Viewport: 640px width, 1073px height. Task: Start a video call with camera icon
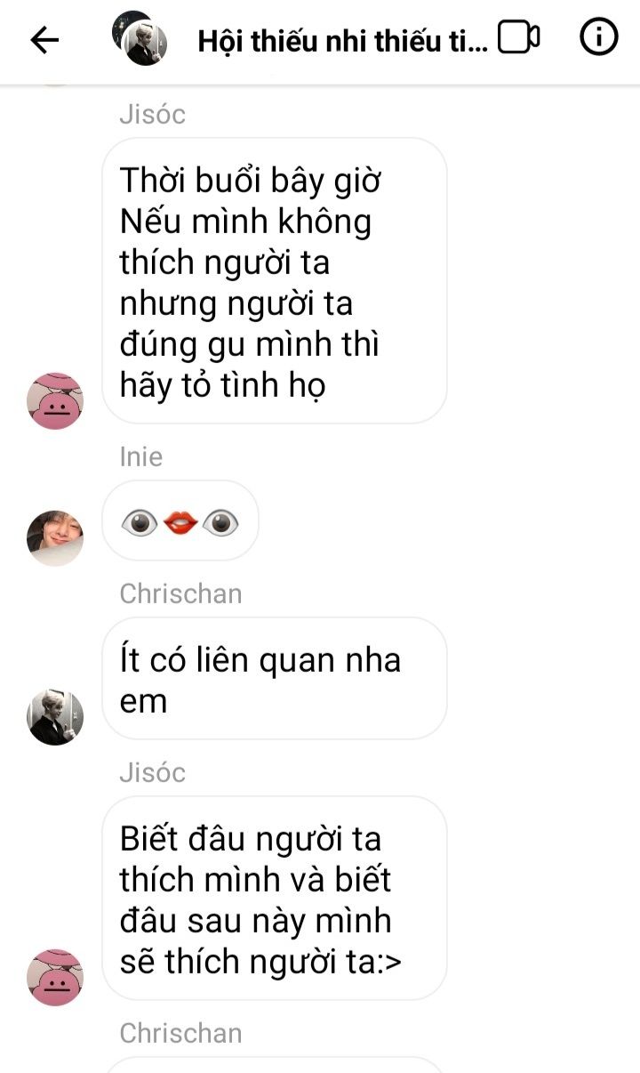[x=519, y=37]
